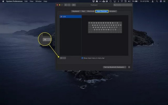Screen dimensions: 168x105
Task: Add a new input source with plus button
Action: (x=61, y=58)
